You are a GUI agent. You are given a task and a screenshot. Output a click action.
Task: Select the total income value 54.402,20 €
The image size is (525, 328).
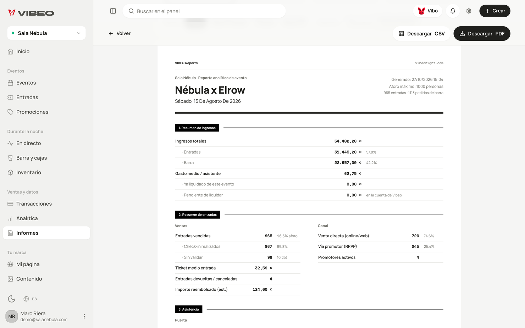348,141
